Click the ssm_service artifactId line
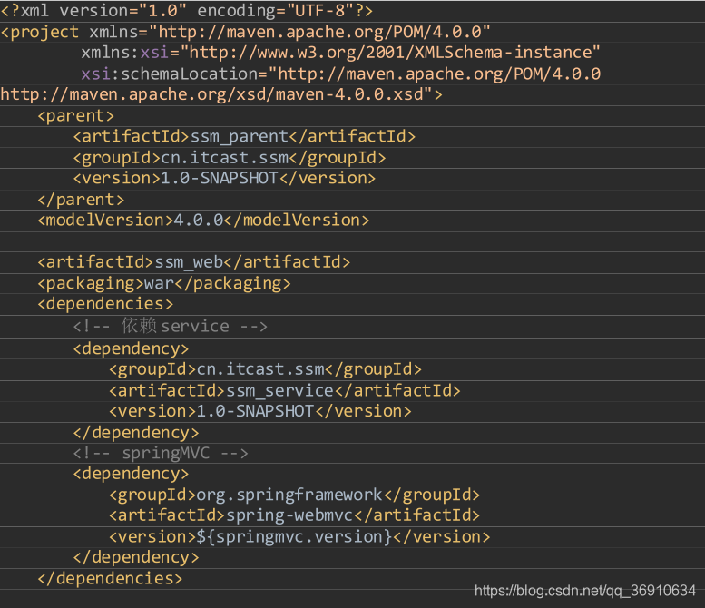Image resolution: width=705 pixels, height=608 pixels. point(285,390)
